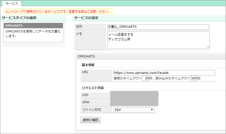Click the リクエスト内容 section heading
This screenshot has width=226, height=134.
click(x=93, y=88)
